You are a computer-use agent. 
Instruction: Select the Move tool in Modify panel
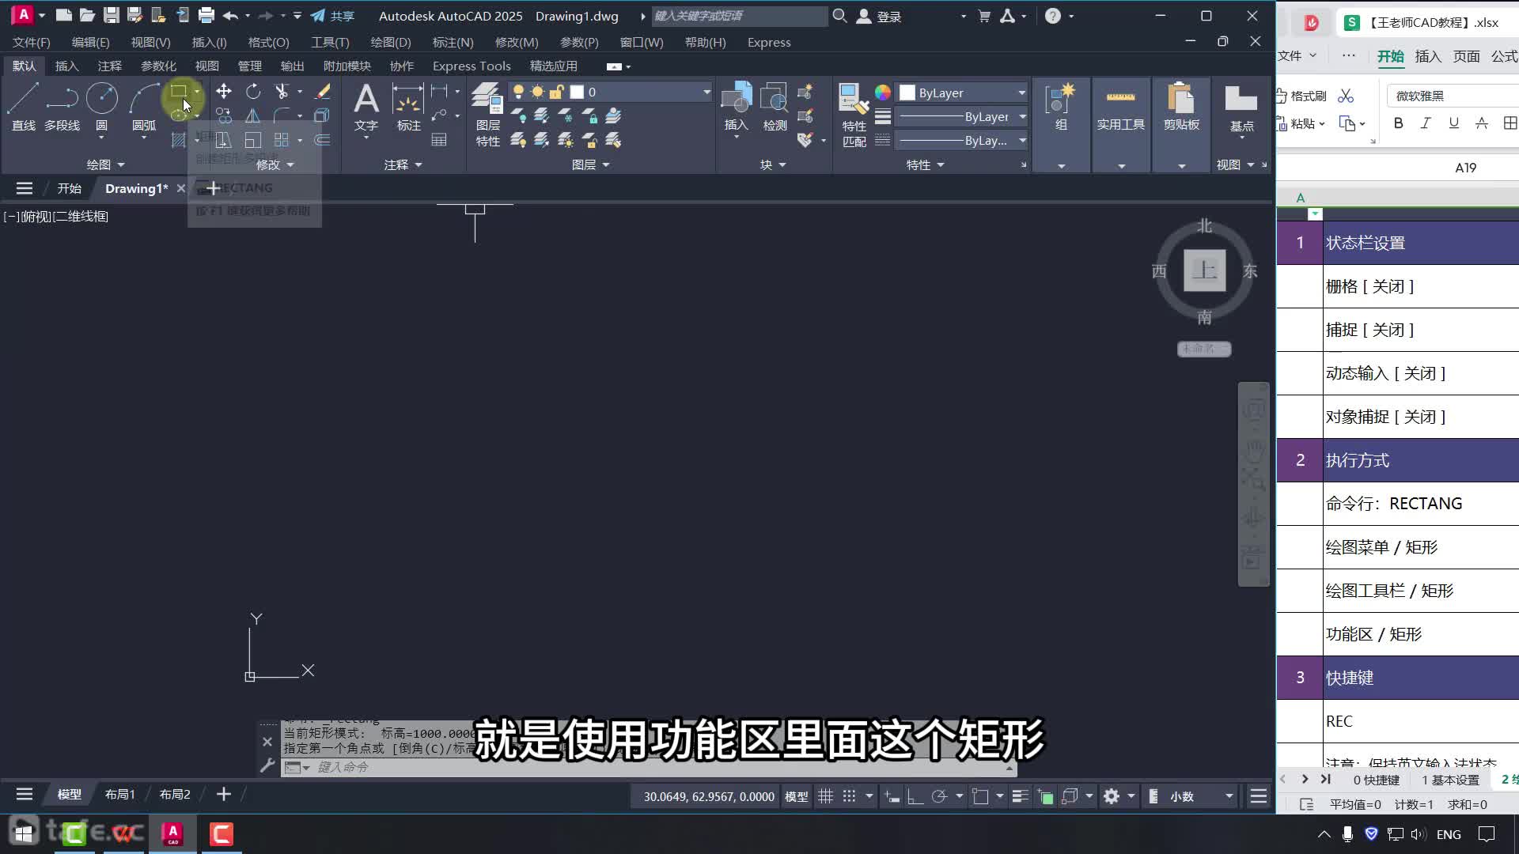[x=224, y=92]
